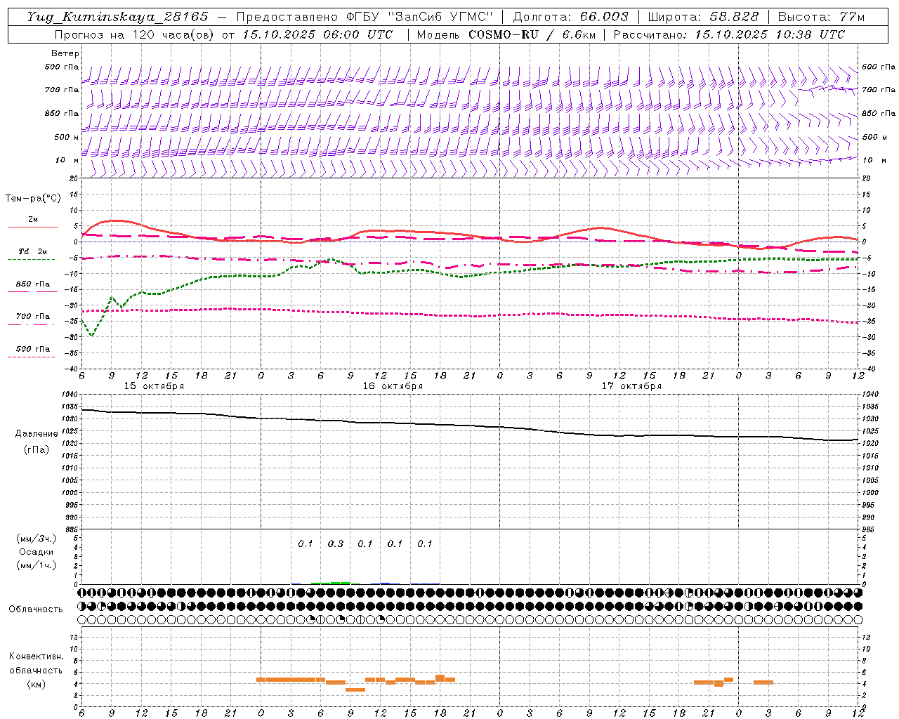This screenshot has width=899, height=719.
Task: Click the "Ветер" wind panel label
Action: click(x=65, y=53)
